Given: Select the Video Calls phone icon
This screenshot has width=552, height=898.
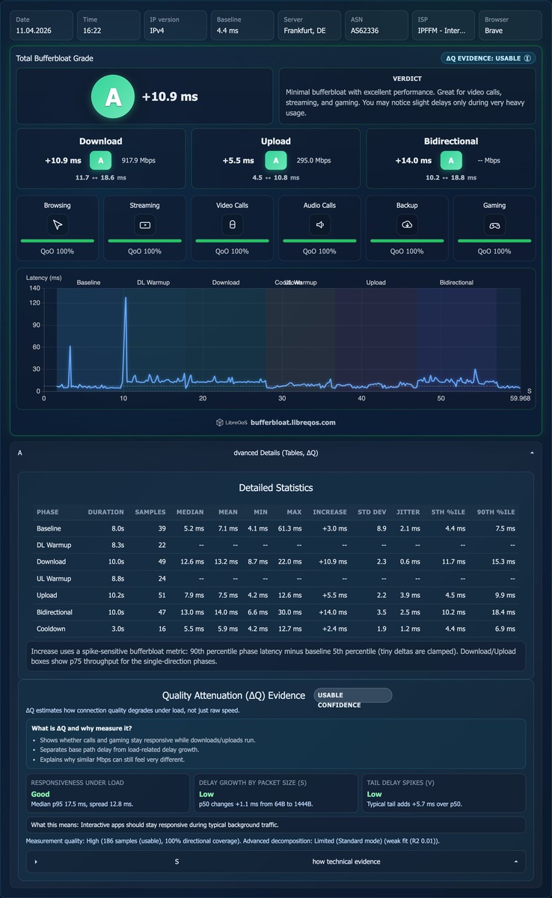Looking at the screenshot, I should click(x=232, y=224).
